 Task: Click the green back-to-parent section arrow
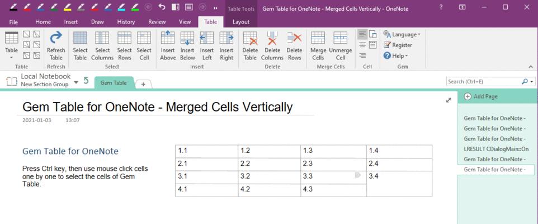point(86,81)
